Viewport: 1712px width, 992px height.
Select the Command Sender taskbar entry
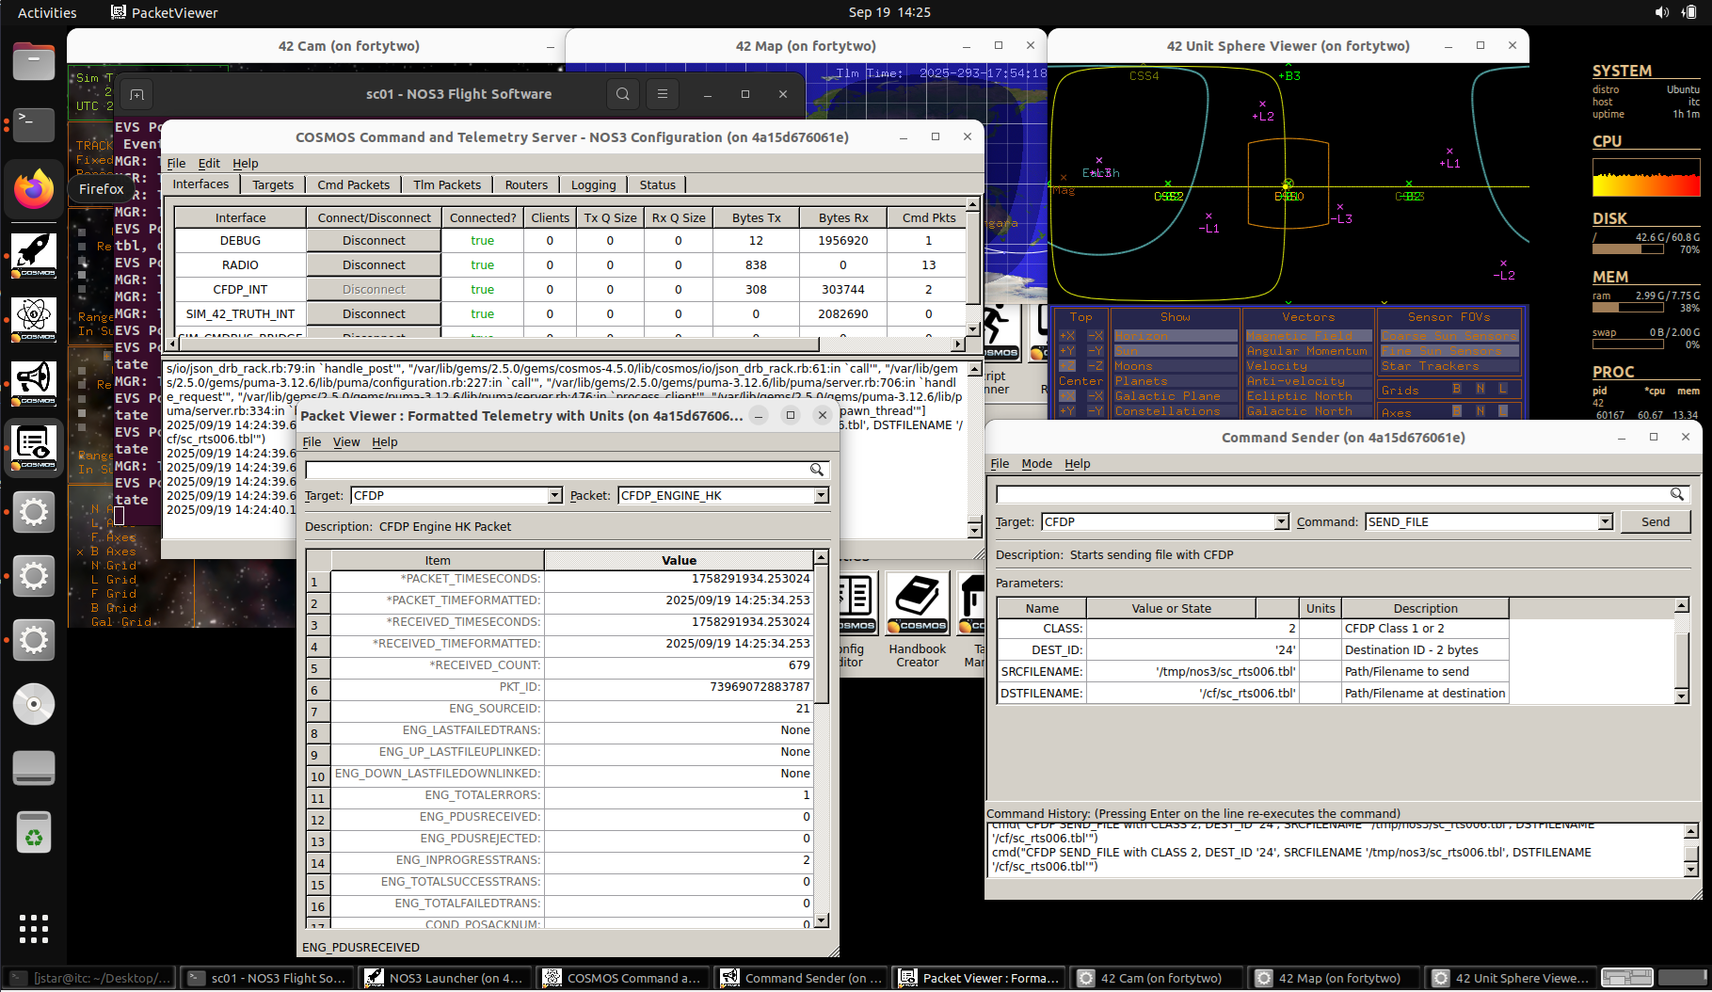[801, 978]
